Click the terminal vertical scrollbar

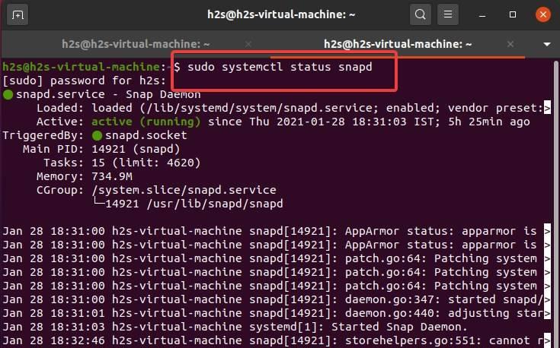555,203
